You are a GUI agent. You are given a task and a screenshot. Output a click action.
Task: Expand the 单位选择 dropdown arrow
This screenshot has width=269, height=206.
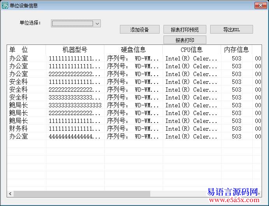[97, 23]
